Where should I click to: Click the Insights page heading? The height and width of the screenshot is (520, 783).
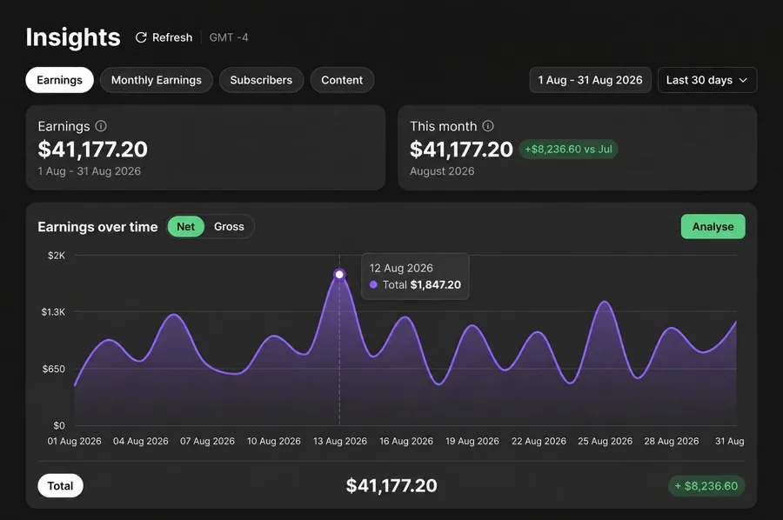pyautogui.click(x=73, y=37)
